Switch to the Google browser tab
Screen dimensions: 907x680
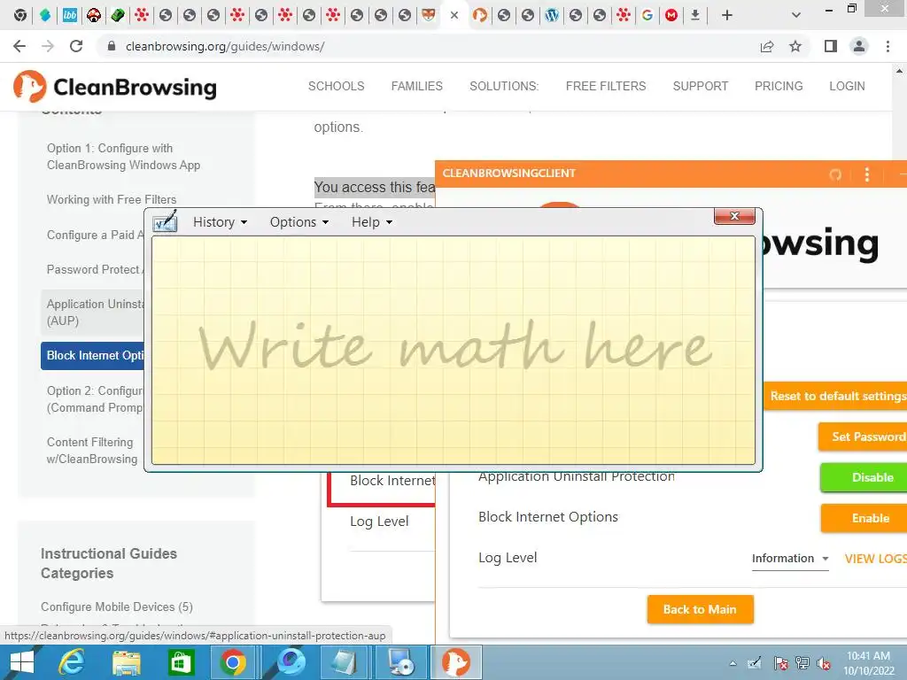click(647, 15)
